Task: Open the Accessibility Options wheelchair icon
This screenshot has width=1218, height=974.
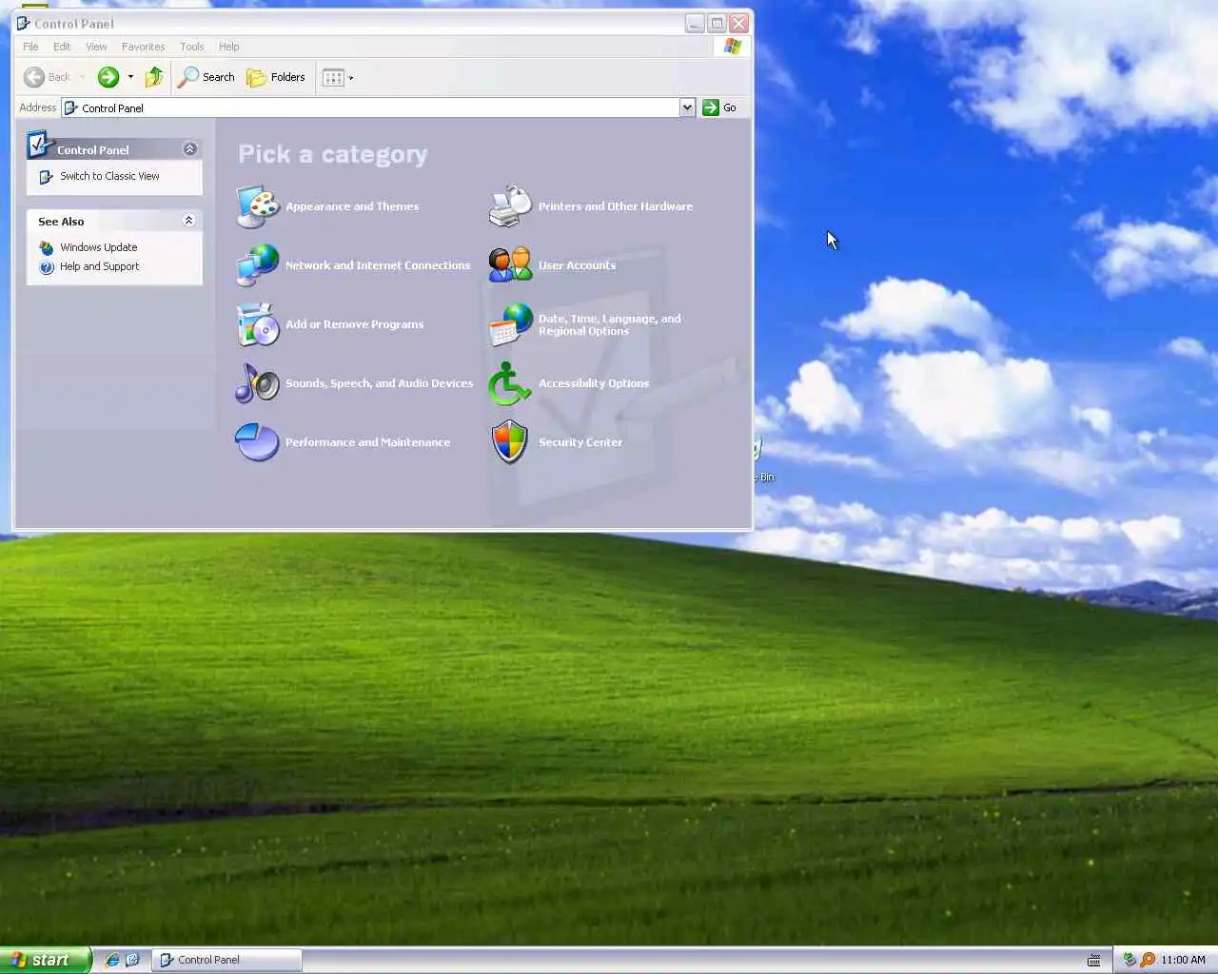Action: 510,383
